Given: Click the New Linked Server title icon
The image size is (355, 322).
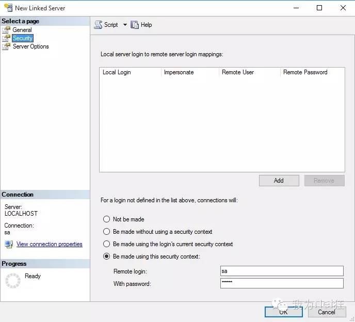Looking at the screenshot, I should click(x=8, y=8).
